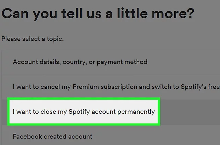
Task: Open the last listed topic, Facebook created account
Action: (x=53, y=136)
